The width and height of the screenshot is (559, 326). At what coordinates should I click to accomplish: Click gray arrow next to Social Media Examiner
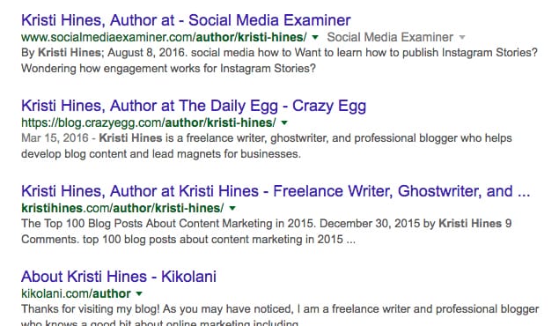point(462,37)
